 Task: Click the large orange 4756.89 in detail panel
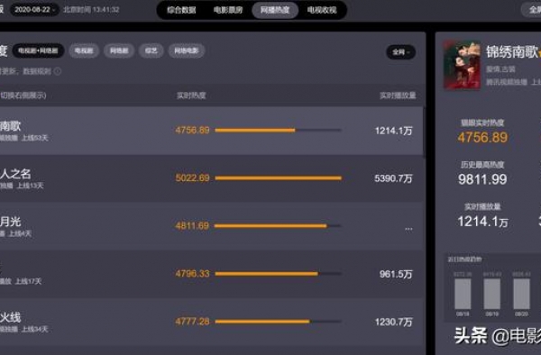tap(482, 138)
